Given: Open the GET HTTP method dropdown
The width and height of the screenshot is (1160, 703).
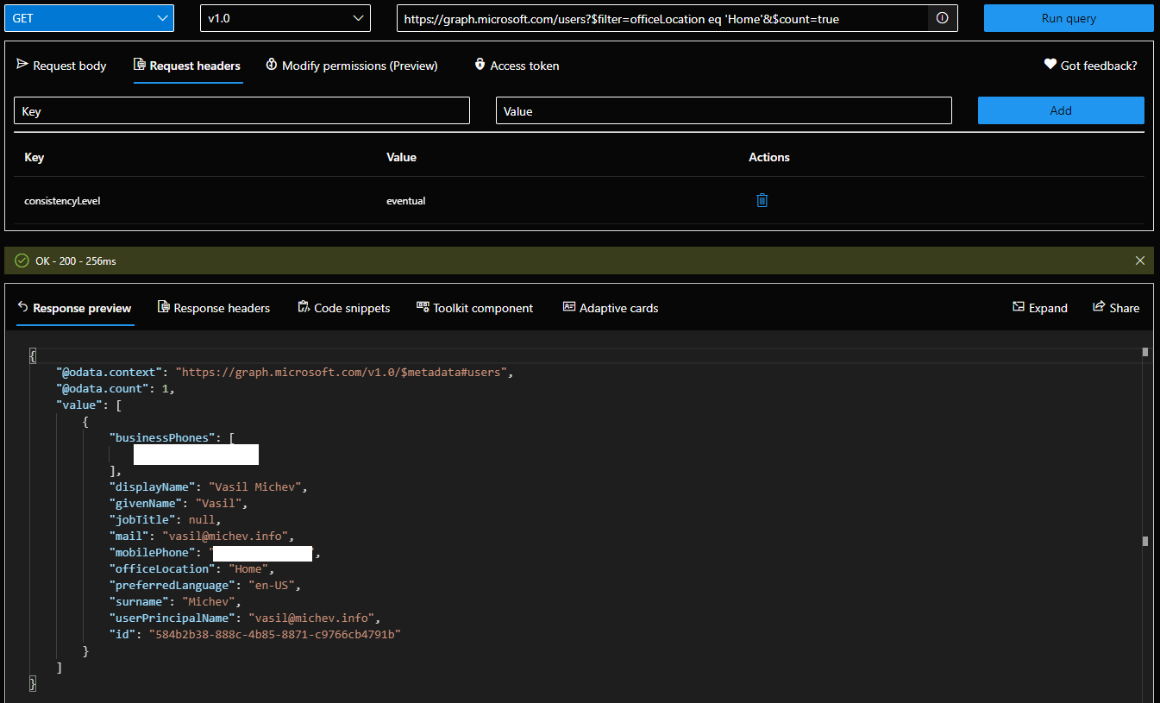Looking at the screenshot, I should coord(89,18).
